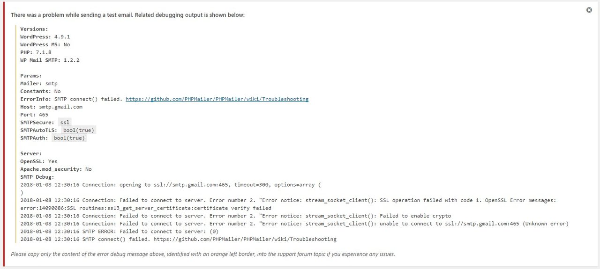Click the 'Server:' heading

tap(31, 153)
